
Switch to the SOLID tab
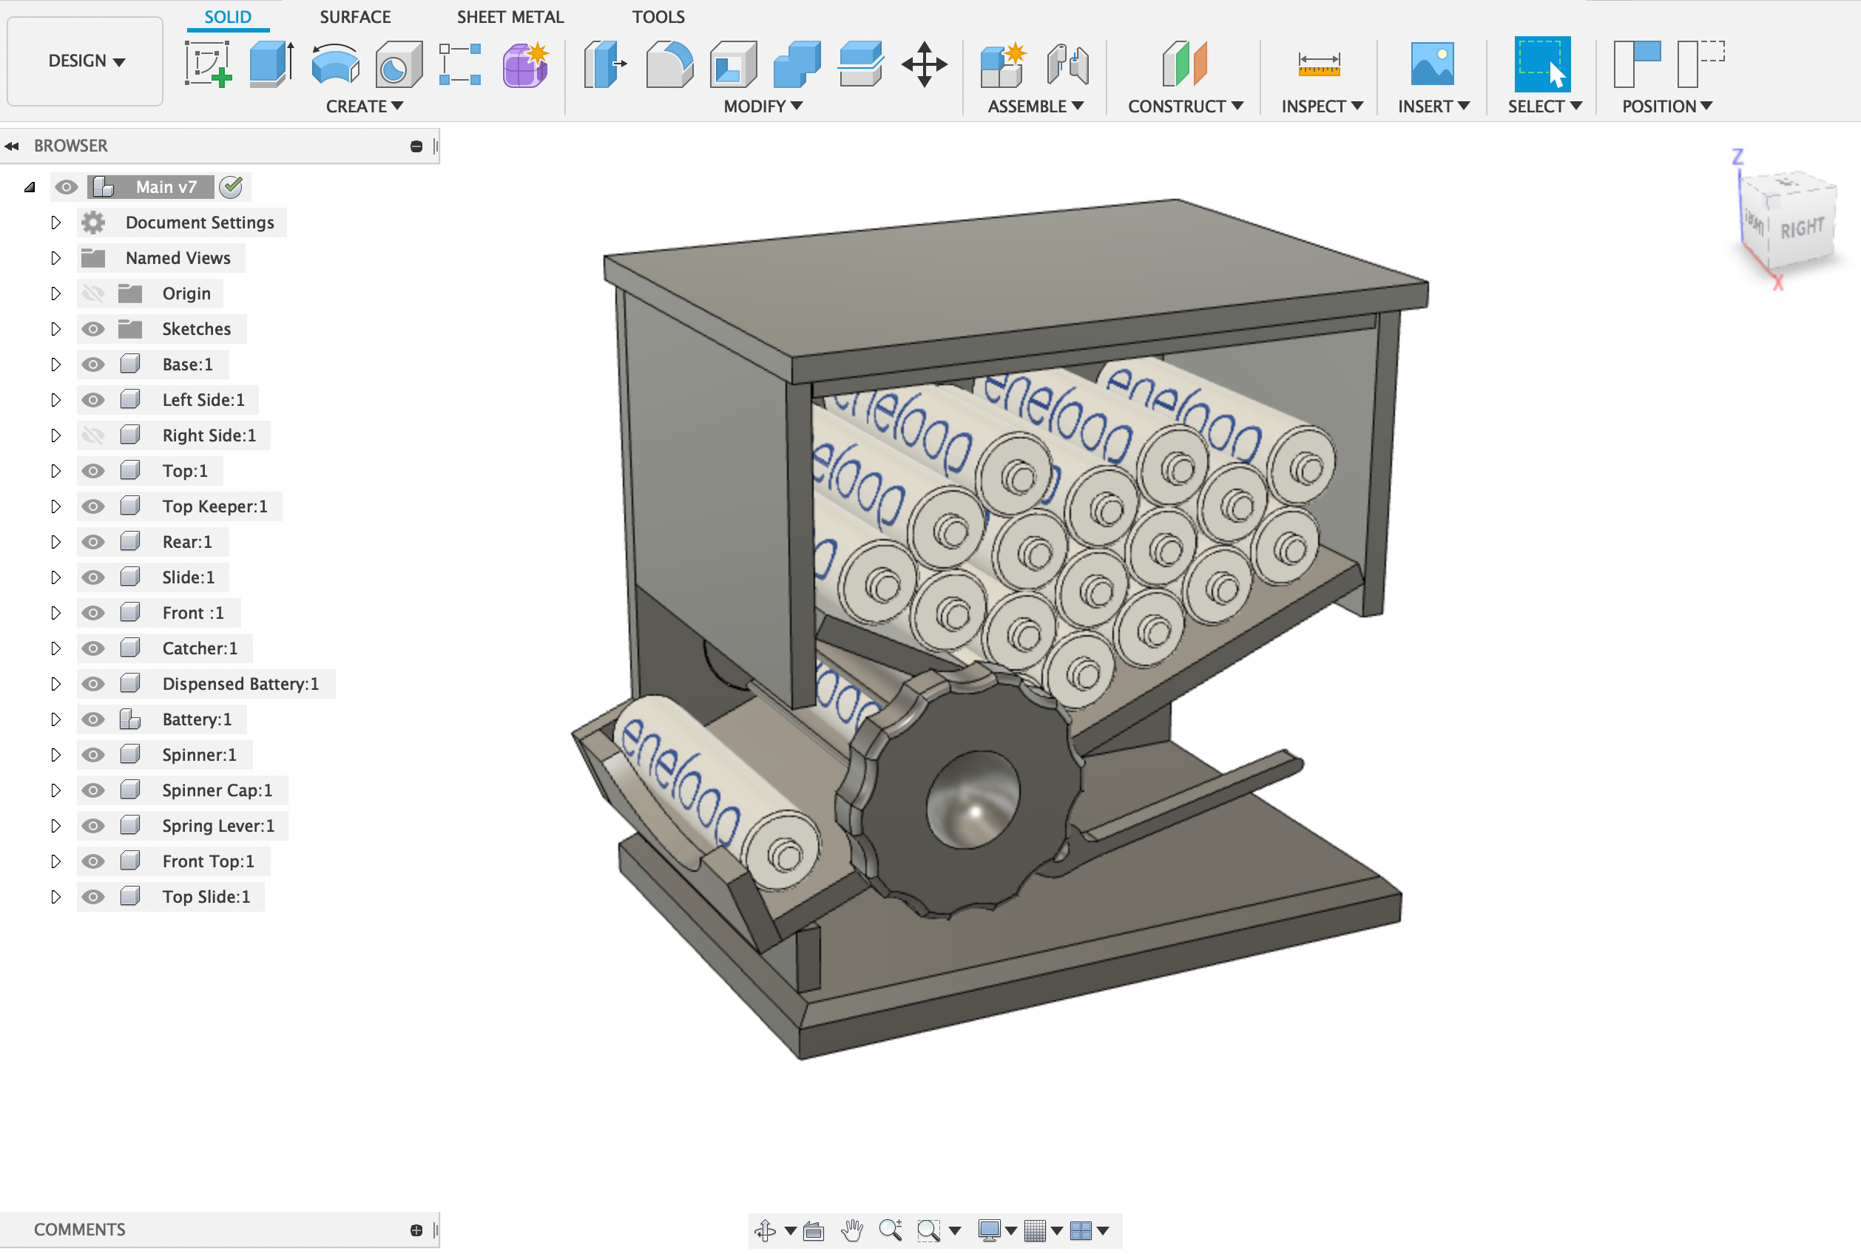pyautogui.click(x=228, y=17)
